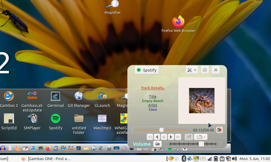271x162 pixels.
Task: Toggle shuffle mode
Action: [189, 137]
